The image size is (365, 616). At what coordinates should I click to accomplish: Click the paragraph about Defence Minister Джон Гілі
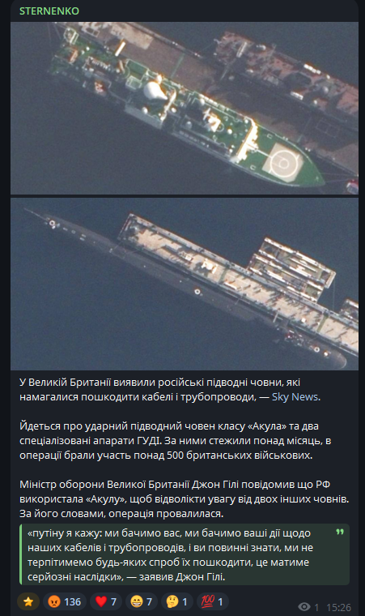point(185,499)
